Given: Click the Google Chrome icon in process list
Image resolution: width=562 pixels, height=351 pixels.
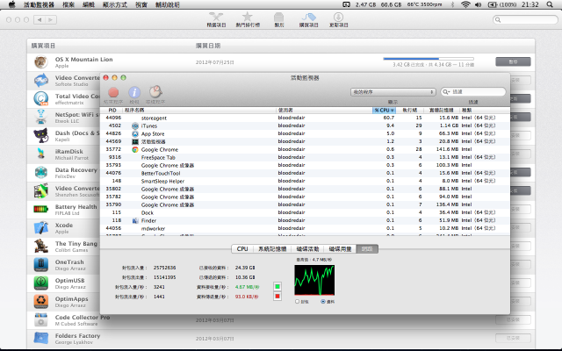Looking at the screenshot, I should click(x=135, y=149).
